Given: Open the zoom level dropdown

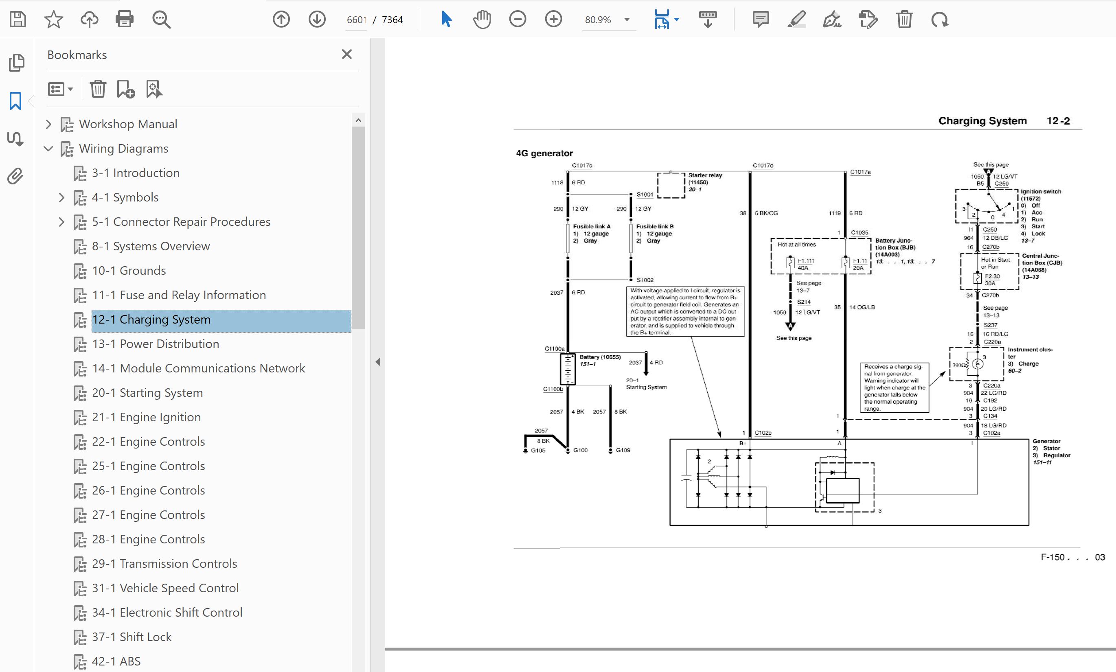Looking at the screenshot, I should (627, 20).
